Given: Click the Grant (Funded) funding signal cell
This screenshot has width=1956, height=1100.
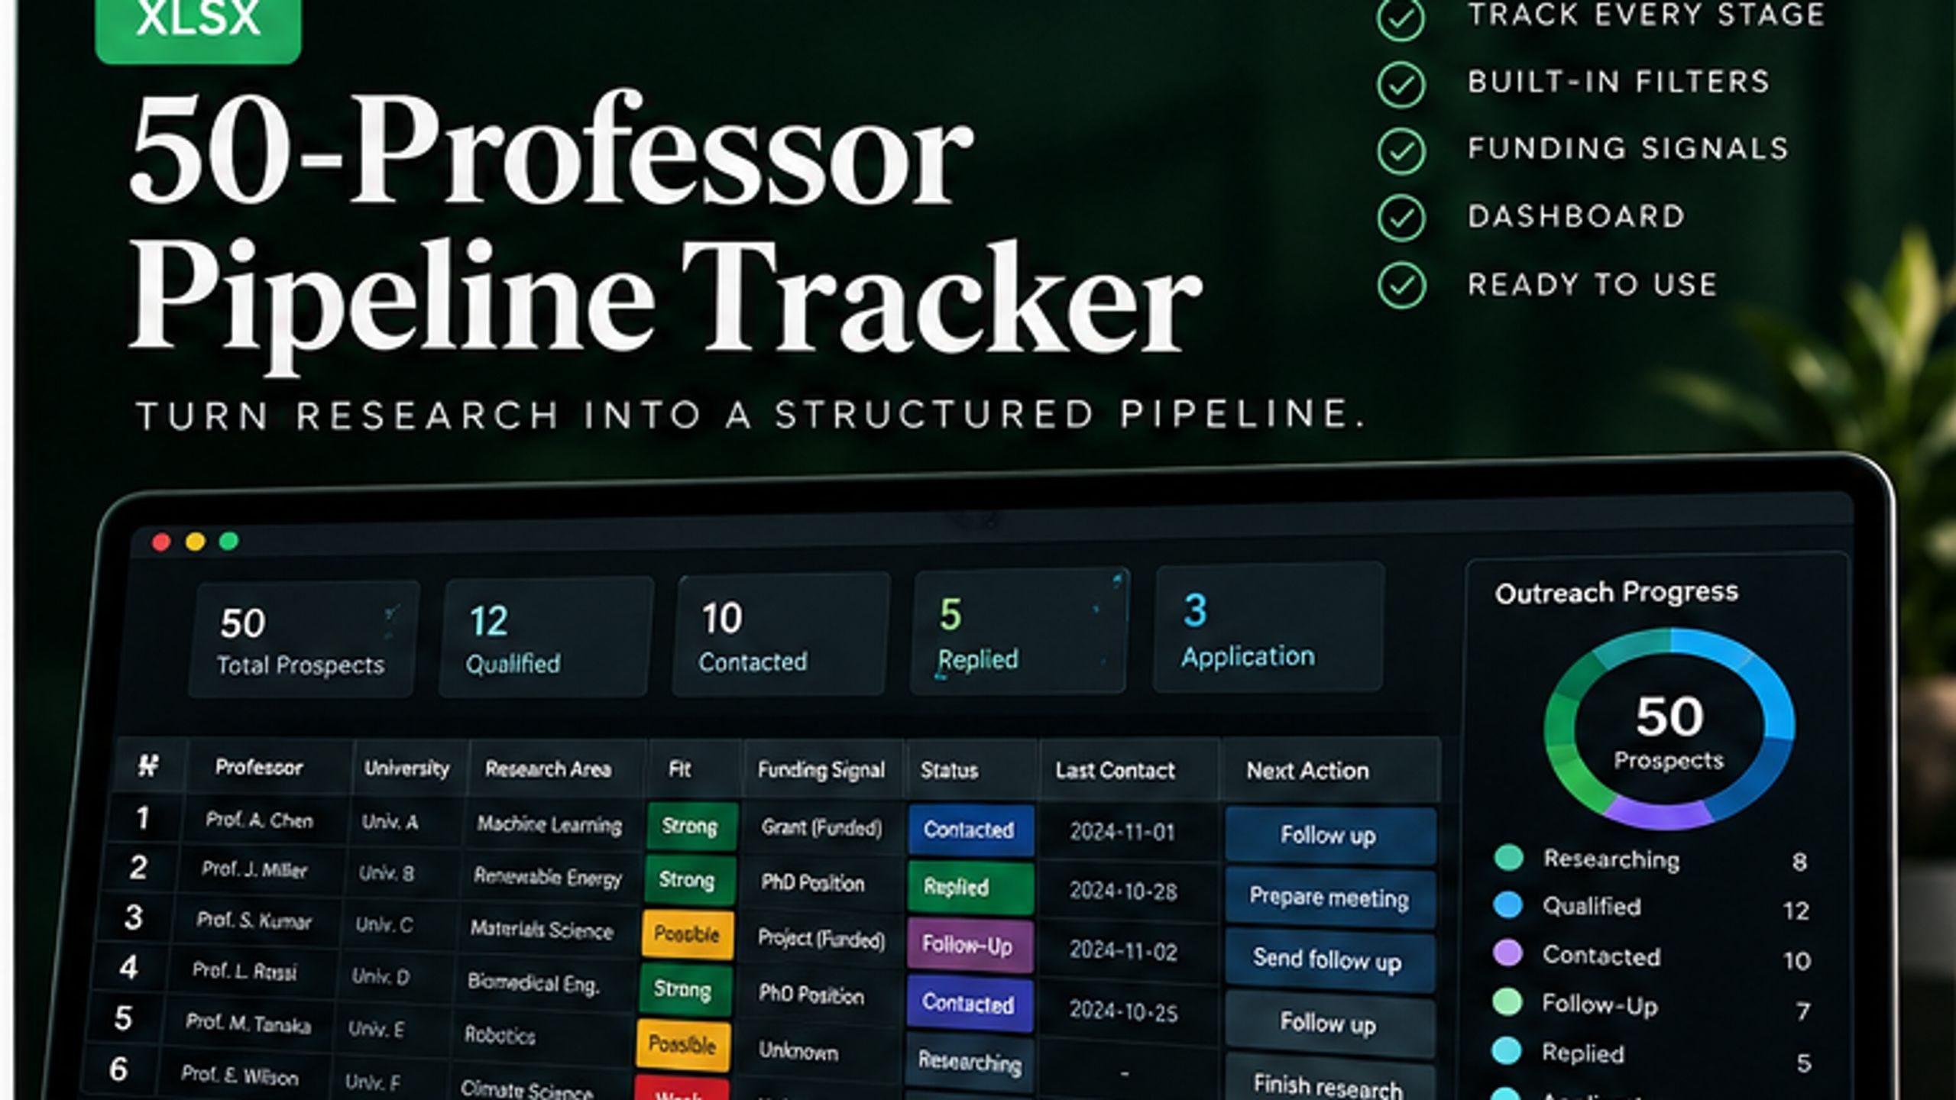Looking at the screenshot, I should (x=822, y=827).
